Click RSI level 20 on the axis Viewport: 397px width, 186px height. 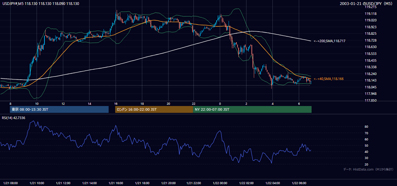[367, 164]
